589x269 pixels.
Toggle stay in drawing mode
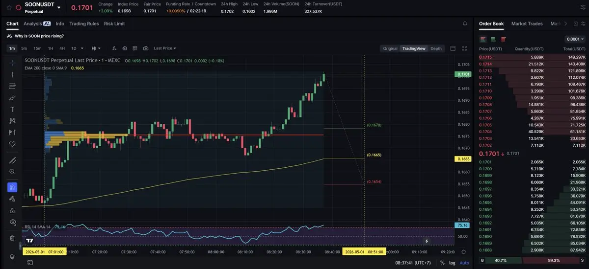pyautogui.click(x=12, y=199)
